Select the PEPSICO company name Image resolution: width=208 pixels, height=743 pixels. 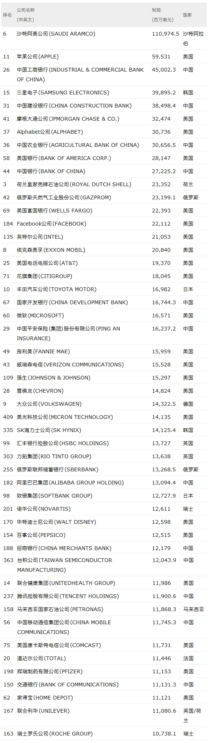pyautogui.click(x=41, y=535)
